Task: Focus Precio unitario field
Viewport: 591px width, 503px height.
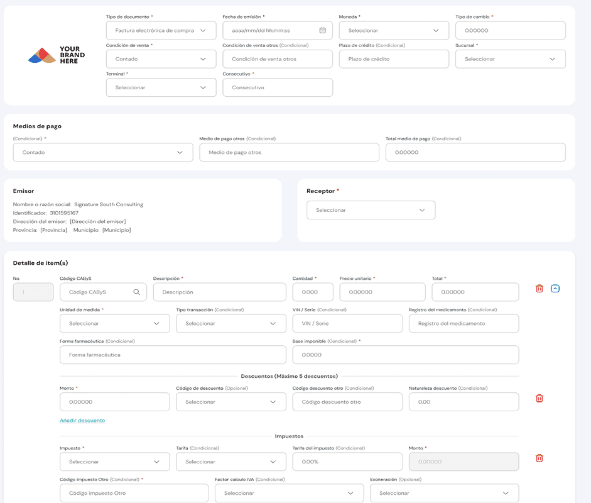Action: [x=382, y=292]
